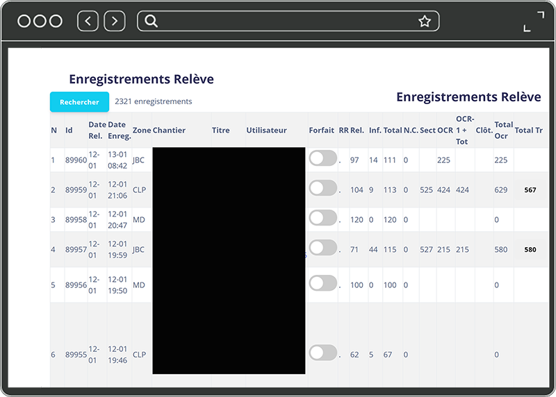The height and width of the screenshot is (397, 556).
Task: Click Sect value 525 in row 2
Action: pos(426,189)
